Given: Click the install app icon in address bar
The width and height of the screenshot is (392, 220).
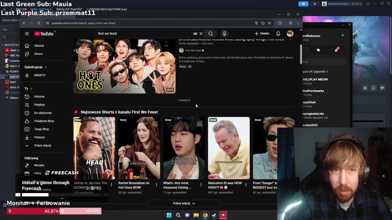Looking at the screenshot, I should tap(263, 23).
